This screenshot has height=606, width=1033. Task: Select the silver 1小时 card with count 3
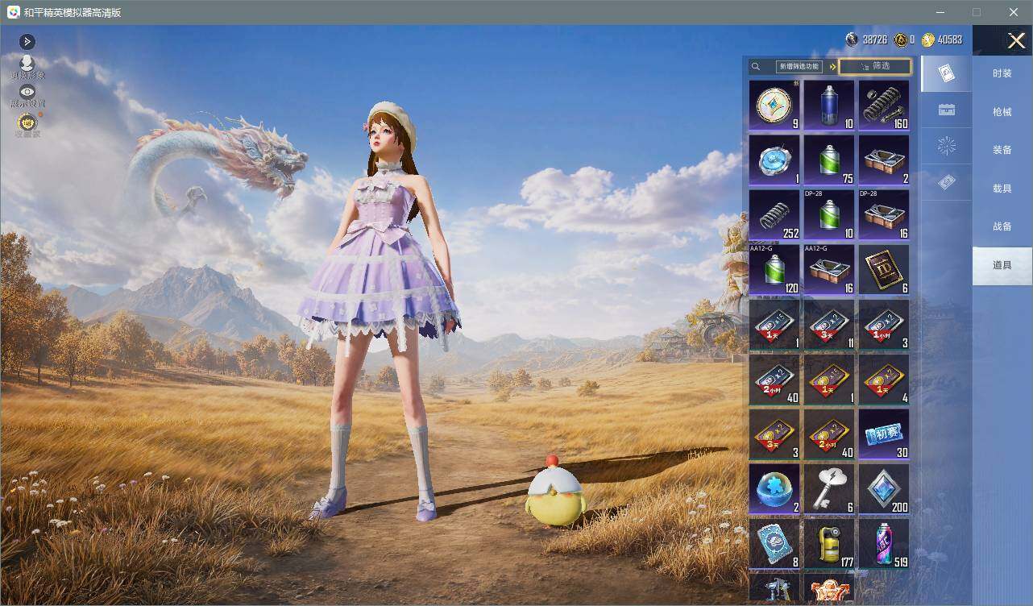click(884, 325)
